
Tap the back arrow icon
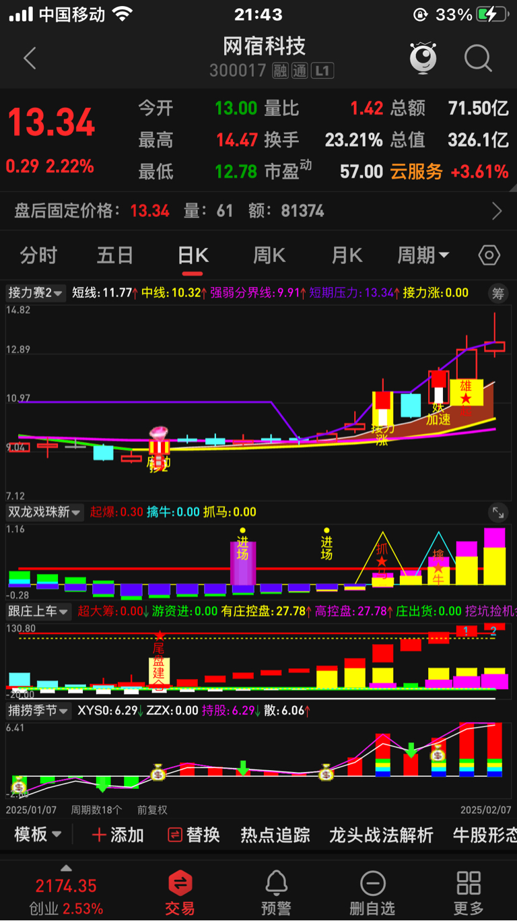(30, 59)
